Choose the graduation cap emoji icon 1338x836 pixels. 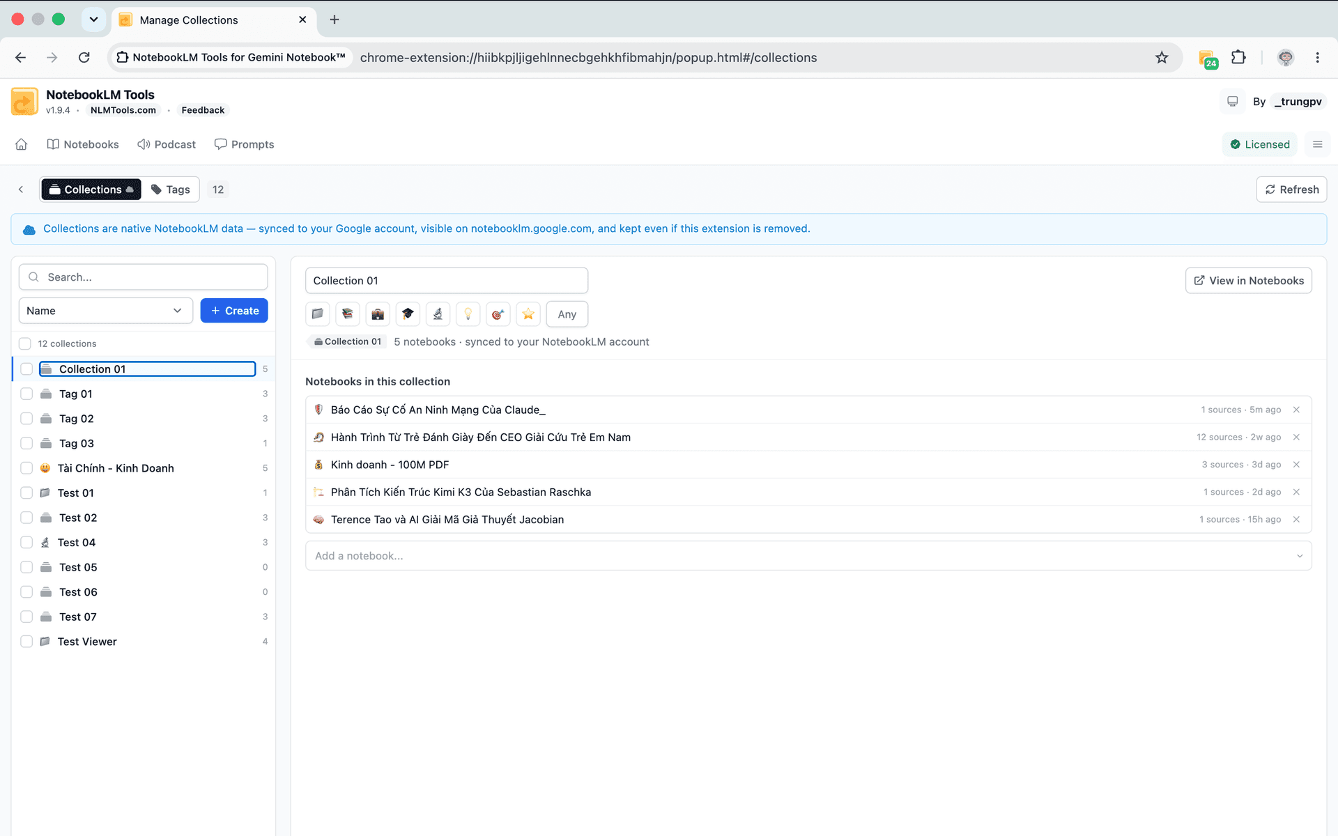[408, 314]
